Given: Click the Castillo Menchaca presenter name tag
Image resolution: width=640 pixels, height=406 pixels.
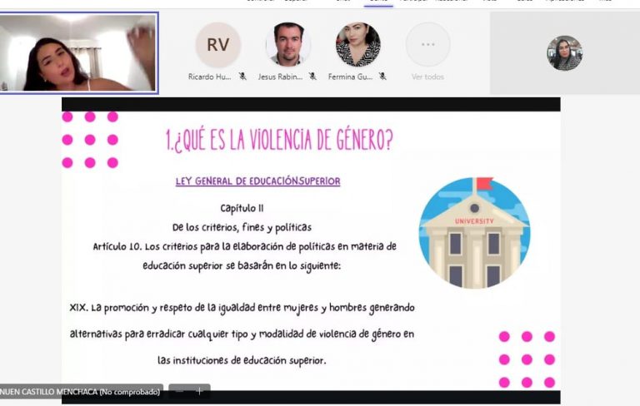Looking at the screenshot, I should [x=80, y=391].
